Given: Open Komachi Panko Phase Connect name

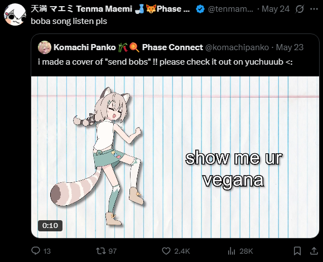Looking at the screenshot, I should tap(128, 47).
